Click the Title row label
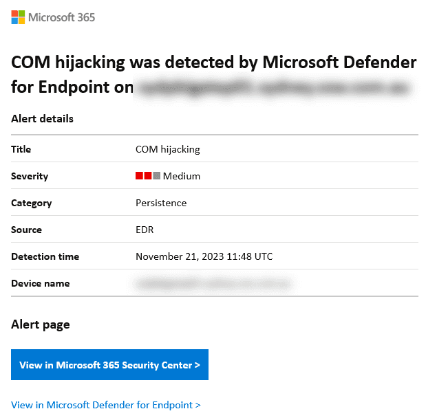437x420 pixels. pos(21,149)
